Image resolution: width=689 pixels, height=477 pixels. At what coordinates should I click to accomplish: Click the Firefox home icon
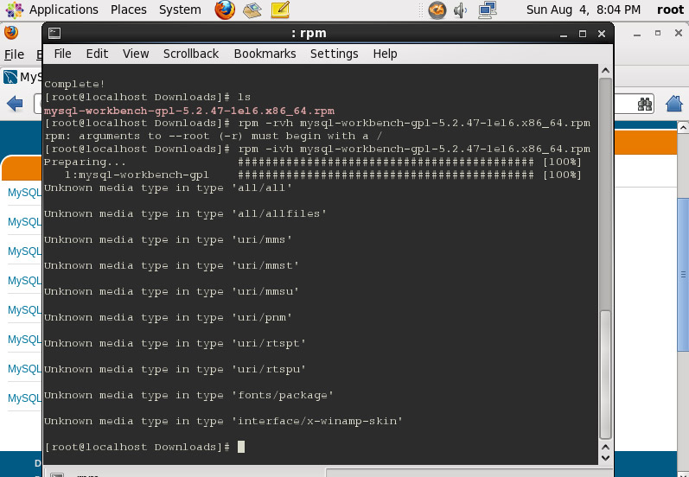pyautogui.click(x=674, y=104)
